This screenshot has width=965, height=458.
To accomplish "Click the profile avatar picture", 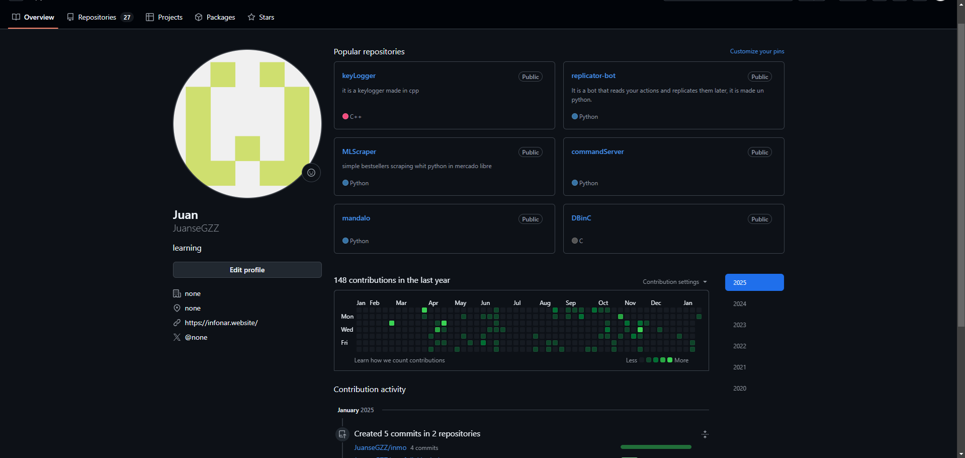I will pos(247,124).
